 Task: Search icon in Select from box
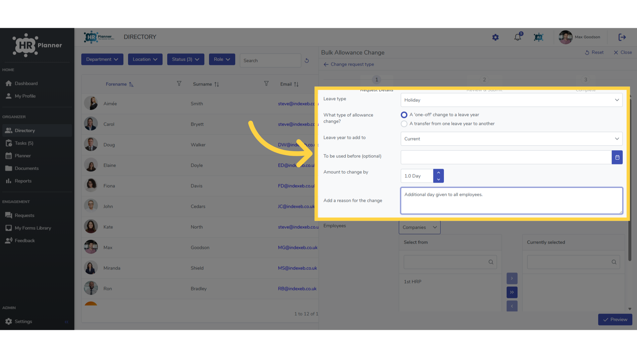click(491, 262)
